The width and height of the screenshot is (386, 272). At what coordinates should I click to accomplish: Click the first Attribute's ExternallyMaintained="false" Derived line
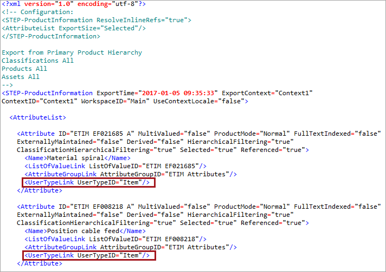pyautogui.click(x=155, y=142)
